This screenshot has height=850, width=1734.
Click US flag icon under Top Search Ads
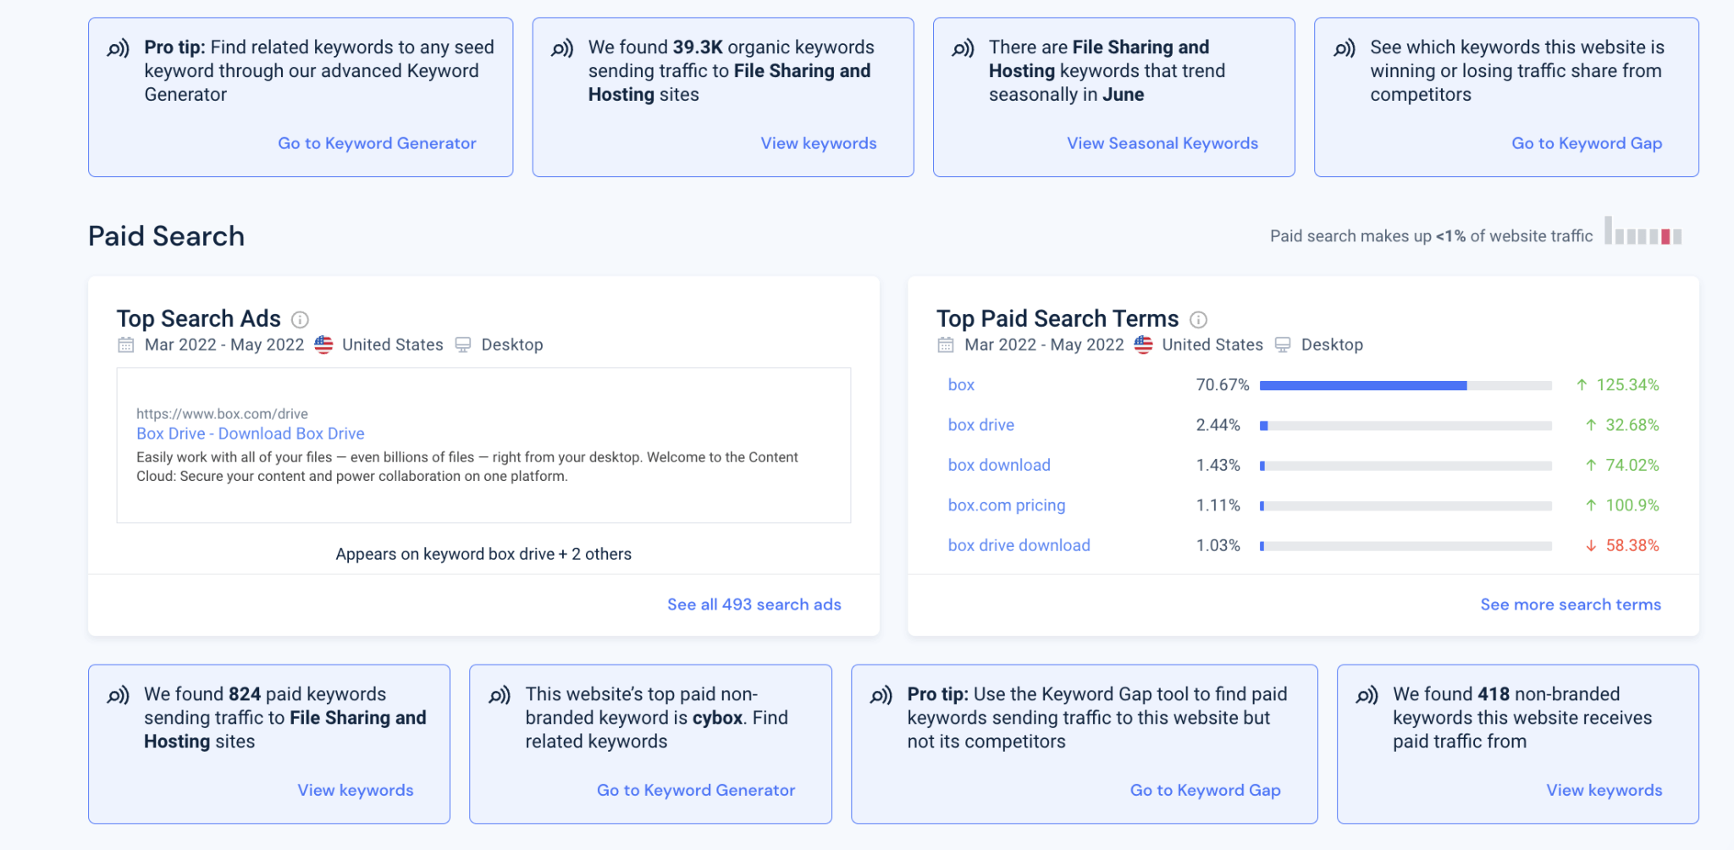point(323,345)
